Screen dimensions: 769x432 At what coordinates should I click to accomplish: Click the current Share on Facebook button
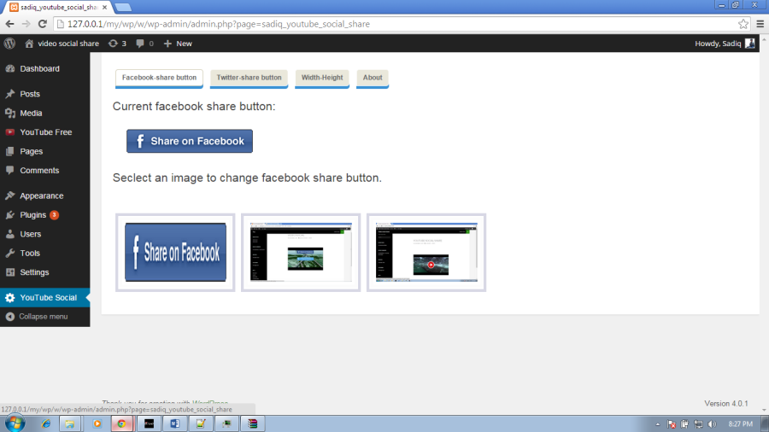[x=190, y=141]
